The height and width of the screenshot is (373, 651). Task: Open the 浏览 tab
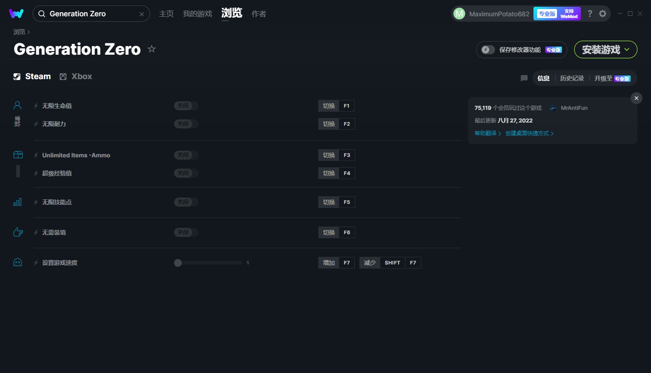click(x=232, y=13)
